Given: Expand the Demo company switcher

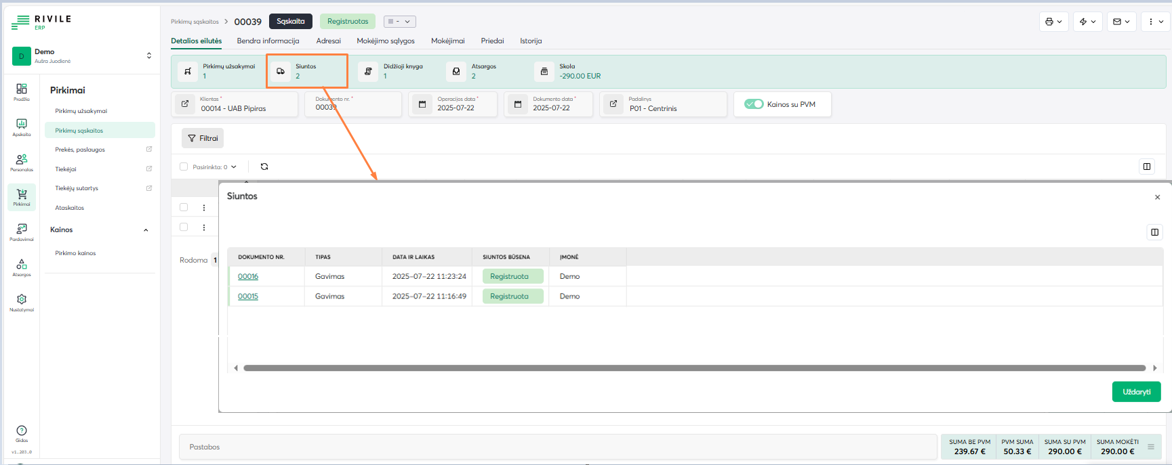Looking at the screenshot, I should coord(149,56).
